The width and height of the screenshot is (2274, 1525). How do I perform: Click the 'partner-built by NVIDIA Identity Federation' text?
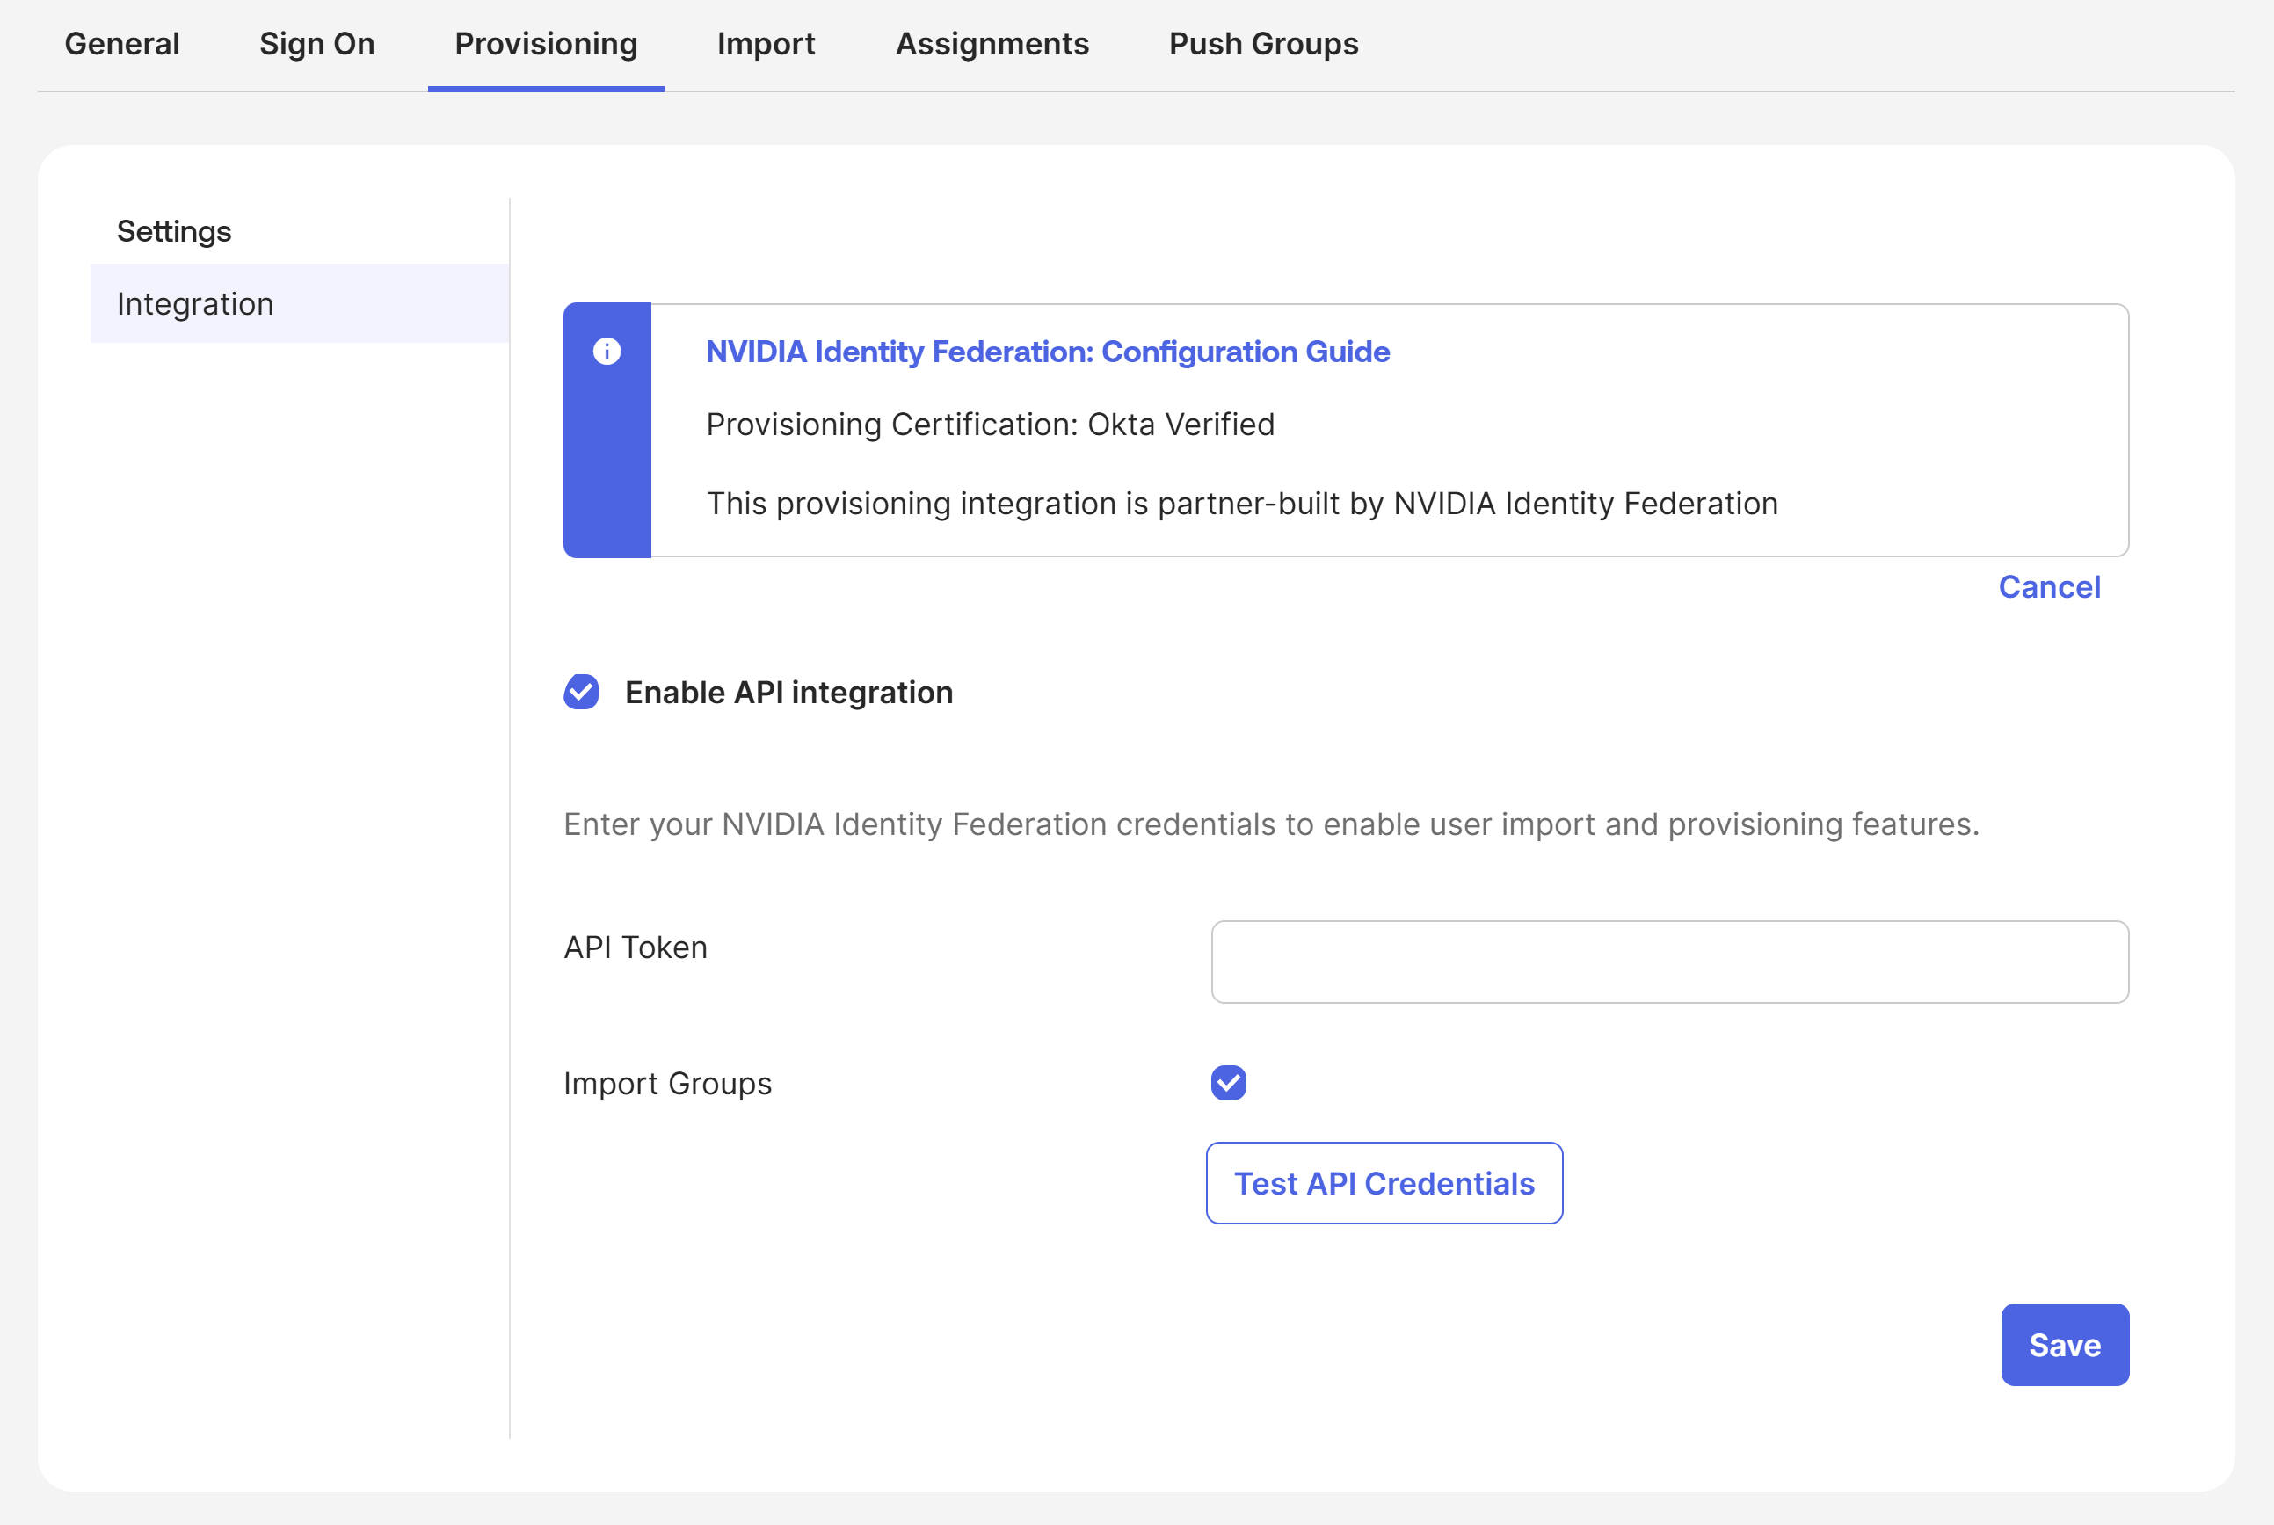click(x=1468, y=503)
